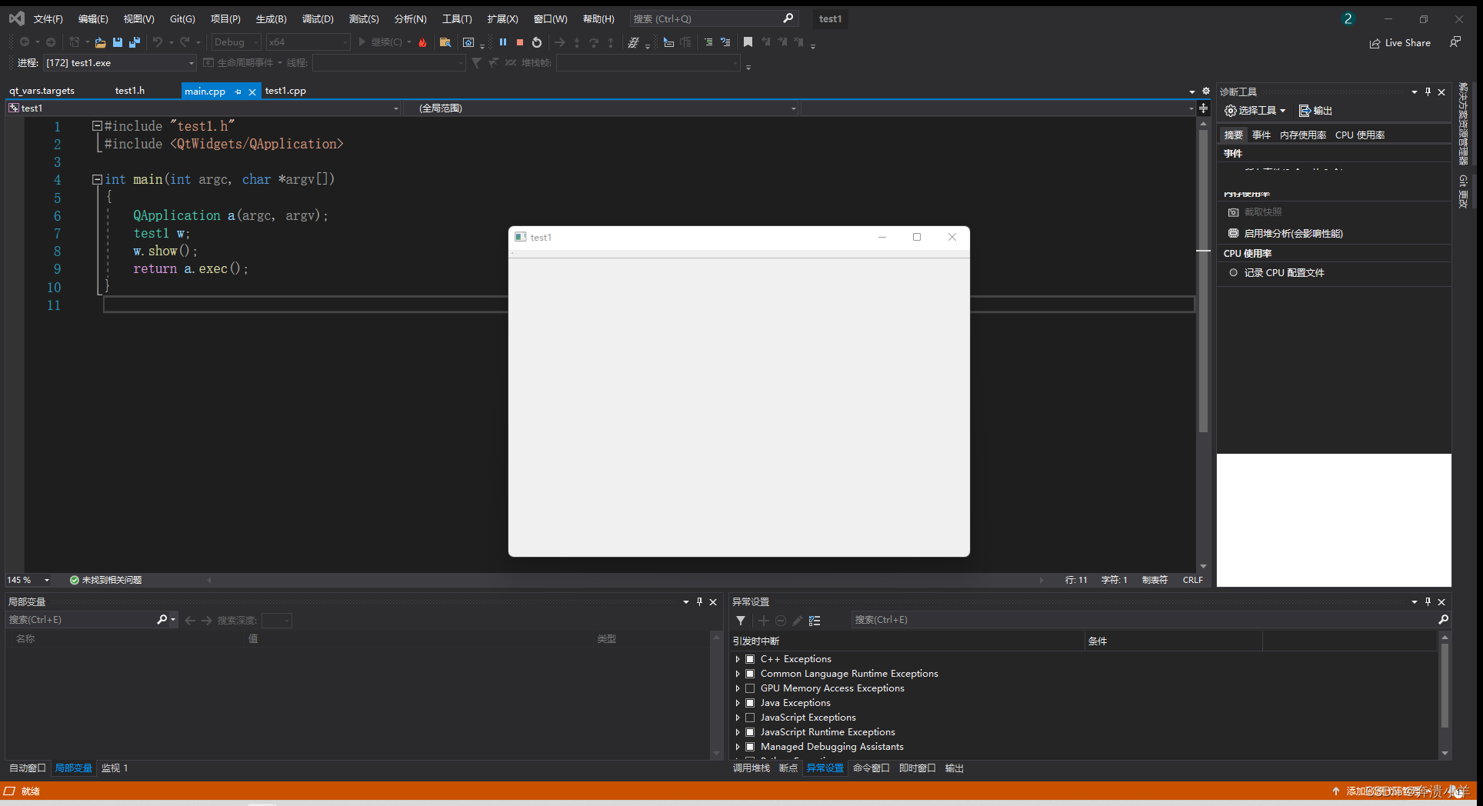This screenshot has width=1483, height=806.
Task: Click the Save icon in the toolbar
Action: (118, 42)
